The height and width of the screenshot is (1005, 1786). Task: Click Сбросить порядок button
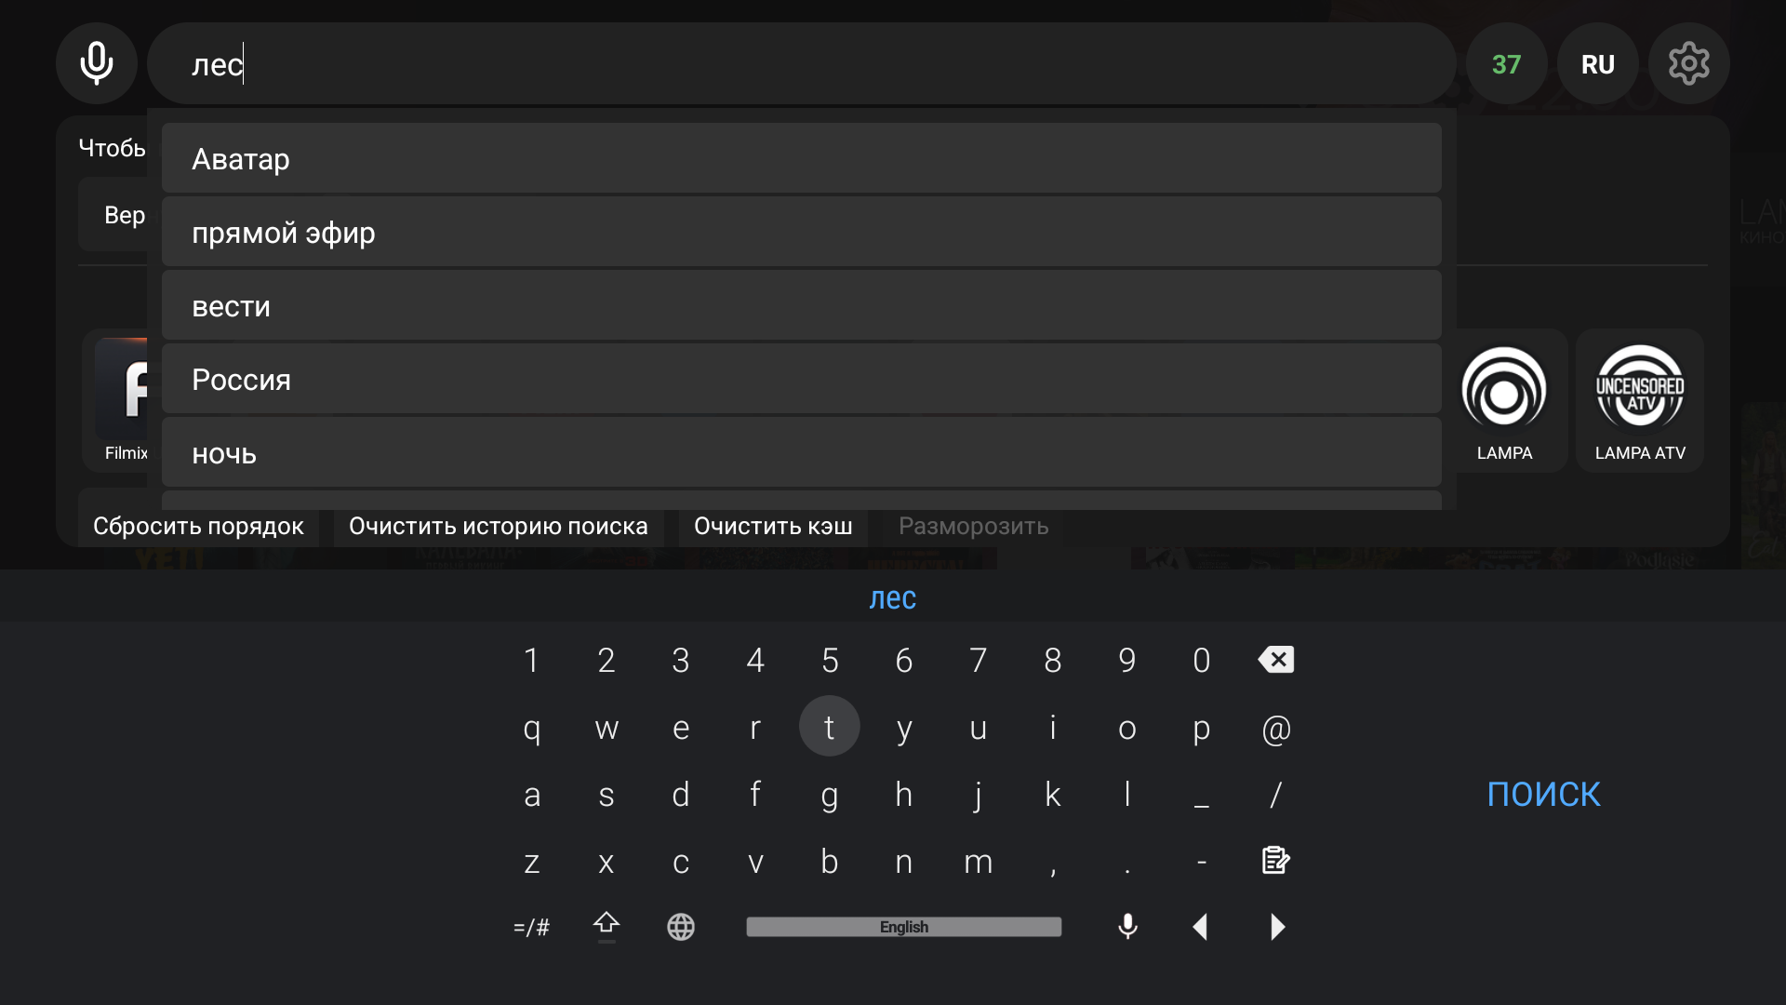tap(198, 527)
